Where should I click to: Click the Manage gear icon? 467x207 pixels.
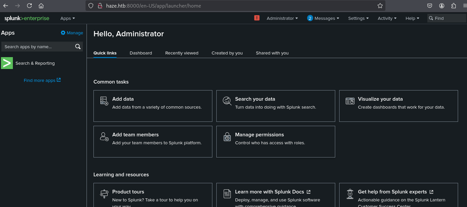[63, 33]
